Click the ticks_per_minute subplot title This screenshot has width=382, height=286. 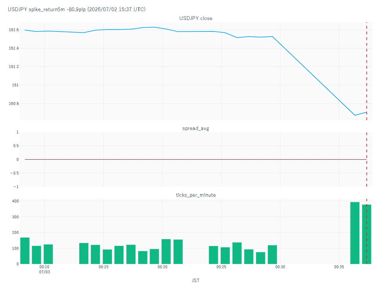pos(196,195)
